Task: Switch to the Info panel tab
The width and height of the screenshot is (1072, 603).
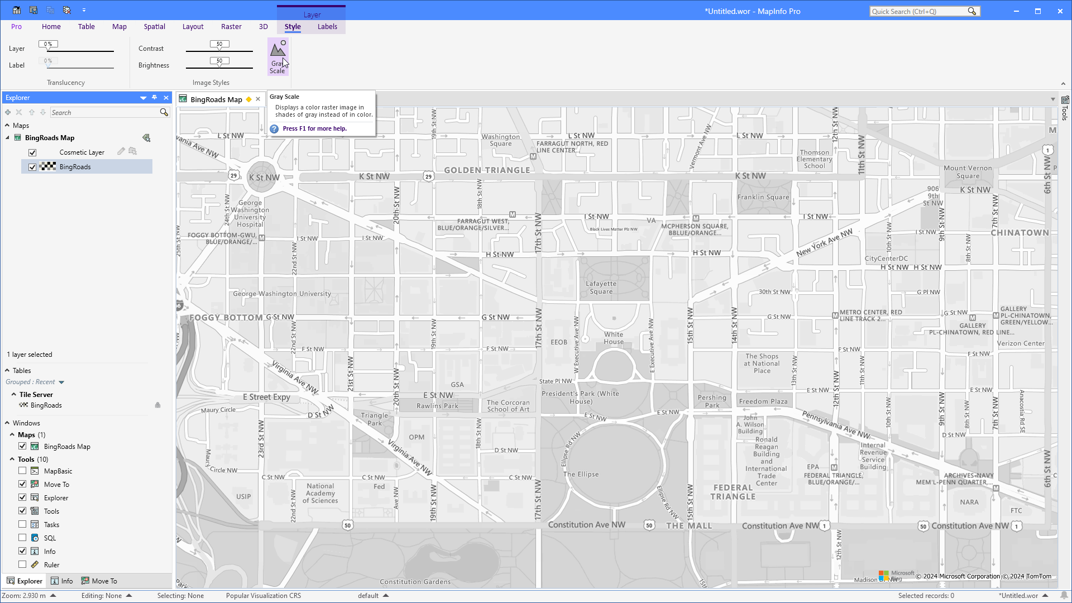Action: (x=61, y=581)
